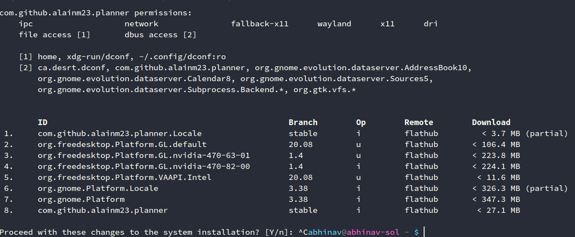This screenshot has height=237, width=575.
Task: Click the 'Remote' column header
Action: click(419, 122)
